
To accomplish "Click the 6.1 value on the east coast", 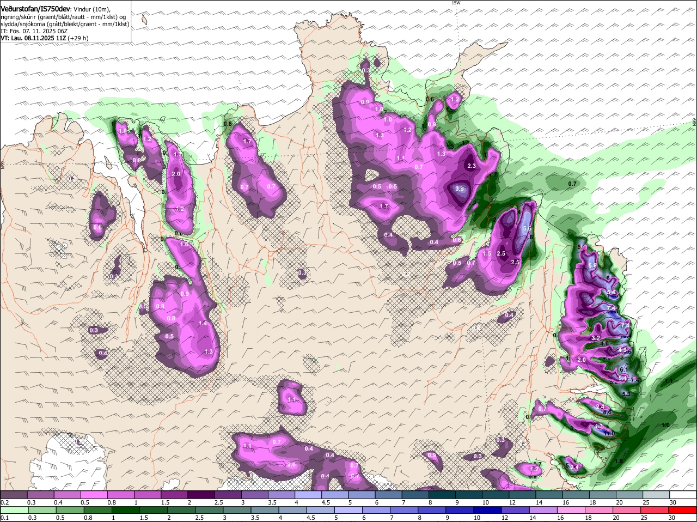I will point(624,369).
